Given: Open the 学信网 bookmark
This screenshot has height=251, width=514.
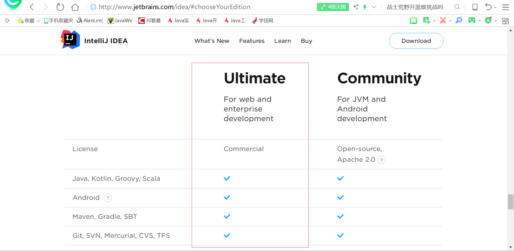Looking at the screenshot, I should 262,21.
